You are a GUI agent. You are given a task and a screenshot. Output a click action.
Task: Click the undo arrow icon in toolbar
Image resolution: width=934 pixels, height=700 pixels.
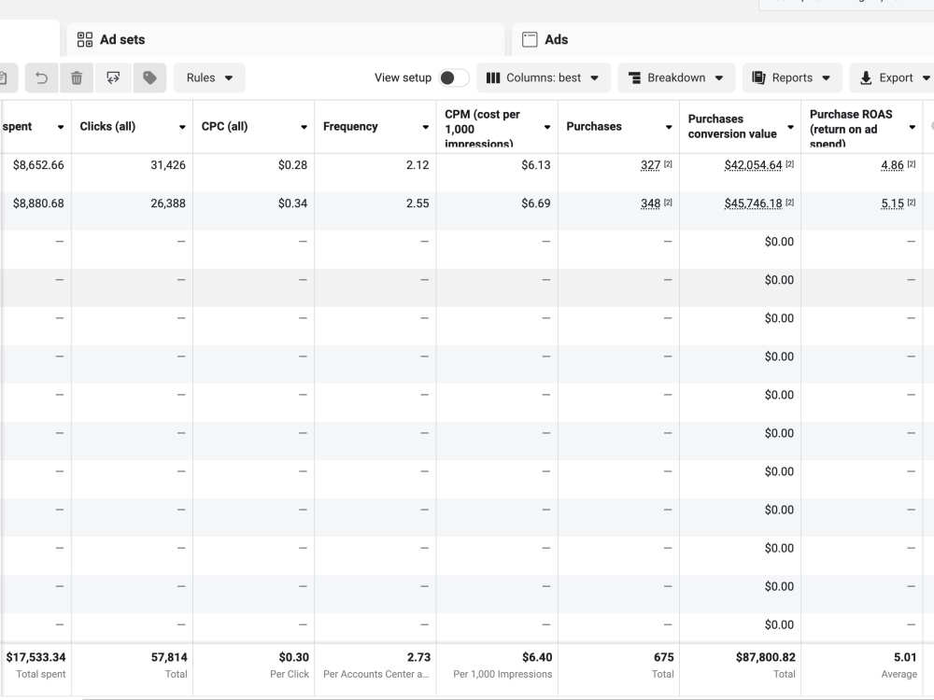click(42, 78)
